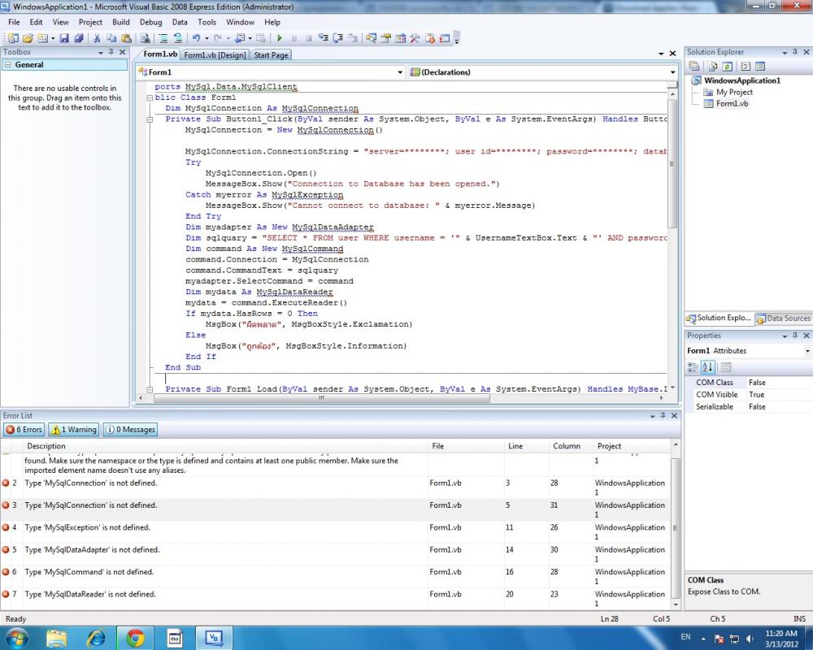Sort errors by the Line column header
Screen dimensions: 813x650
tap(515, 446)
